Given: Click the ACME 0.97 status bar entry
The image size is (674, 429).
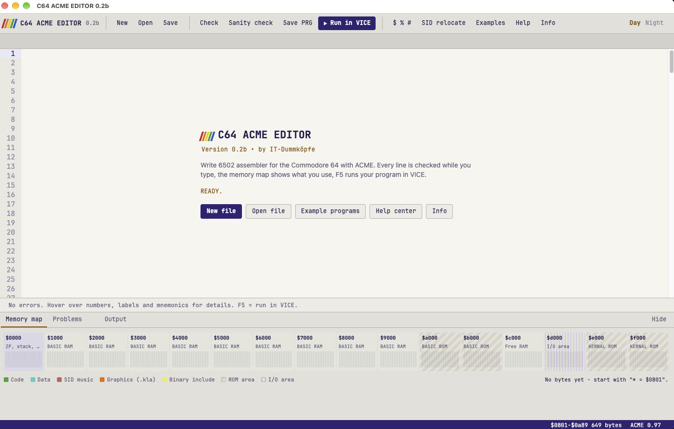Looking at the screenshot, I should click(645, 425).
